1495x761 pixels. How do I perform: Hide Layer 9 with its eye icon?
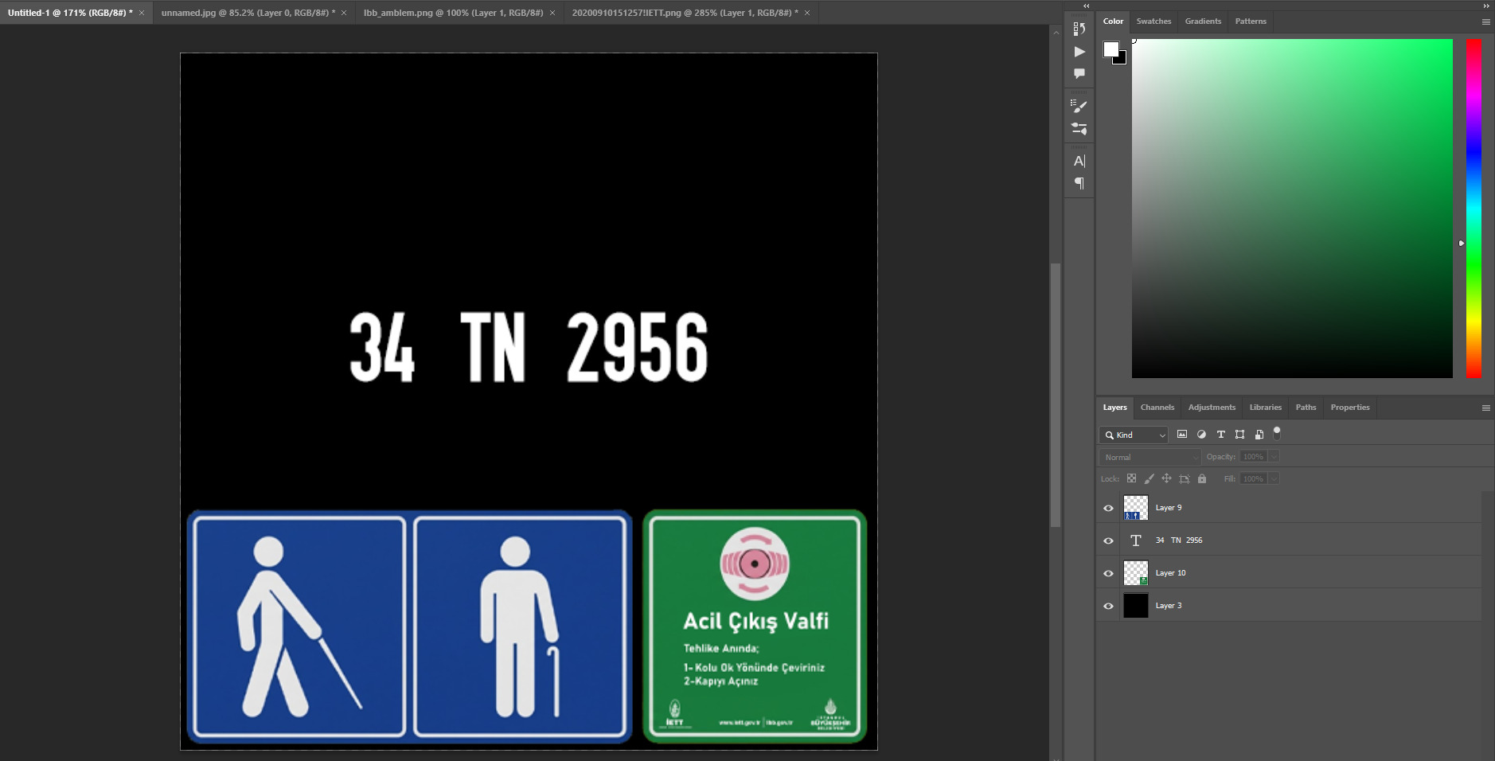(x=1108, y=508)
